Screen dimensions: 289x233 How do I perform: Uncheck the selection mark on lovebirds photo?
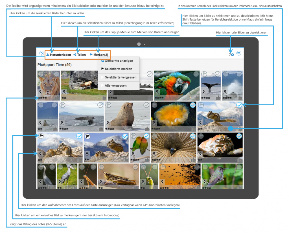(146, 136)
